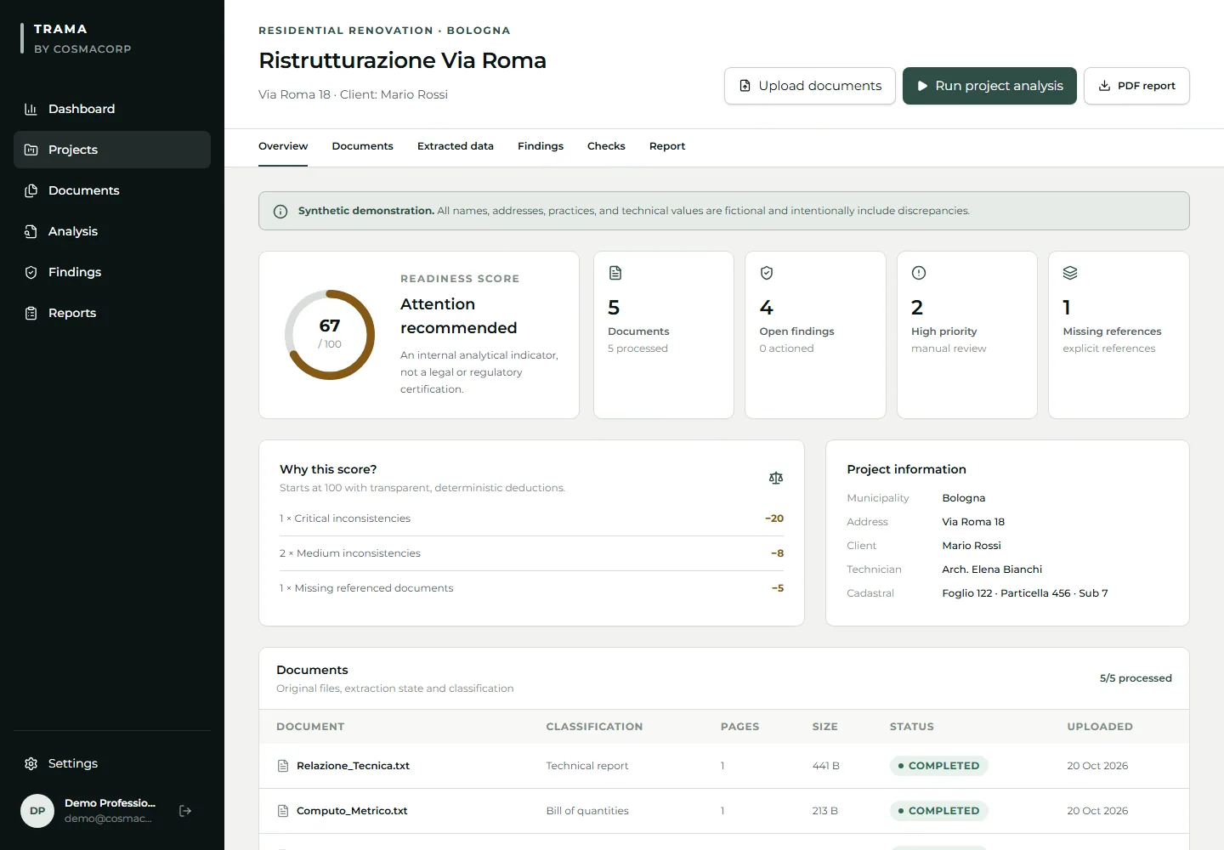Viewport: 1224px width, 850px height.
Task: Click the document icon on the Documents card
Action: pyautogui.click(x=615, y=273)
